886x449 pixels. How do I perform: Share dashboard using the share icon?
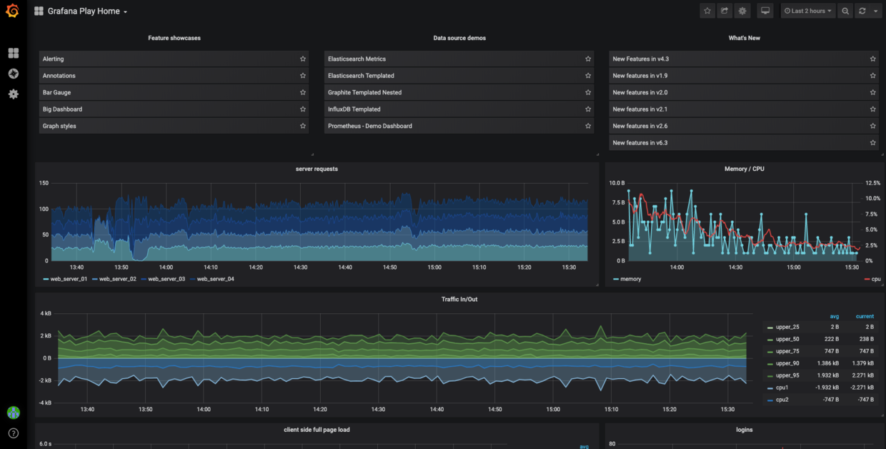[x=725, y=11]
